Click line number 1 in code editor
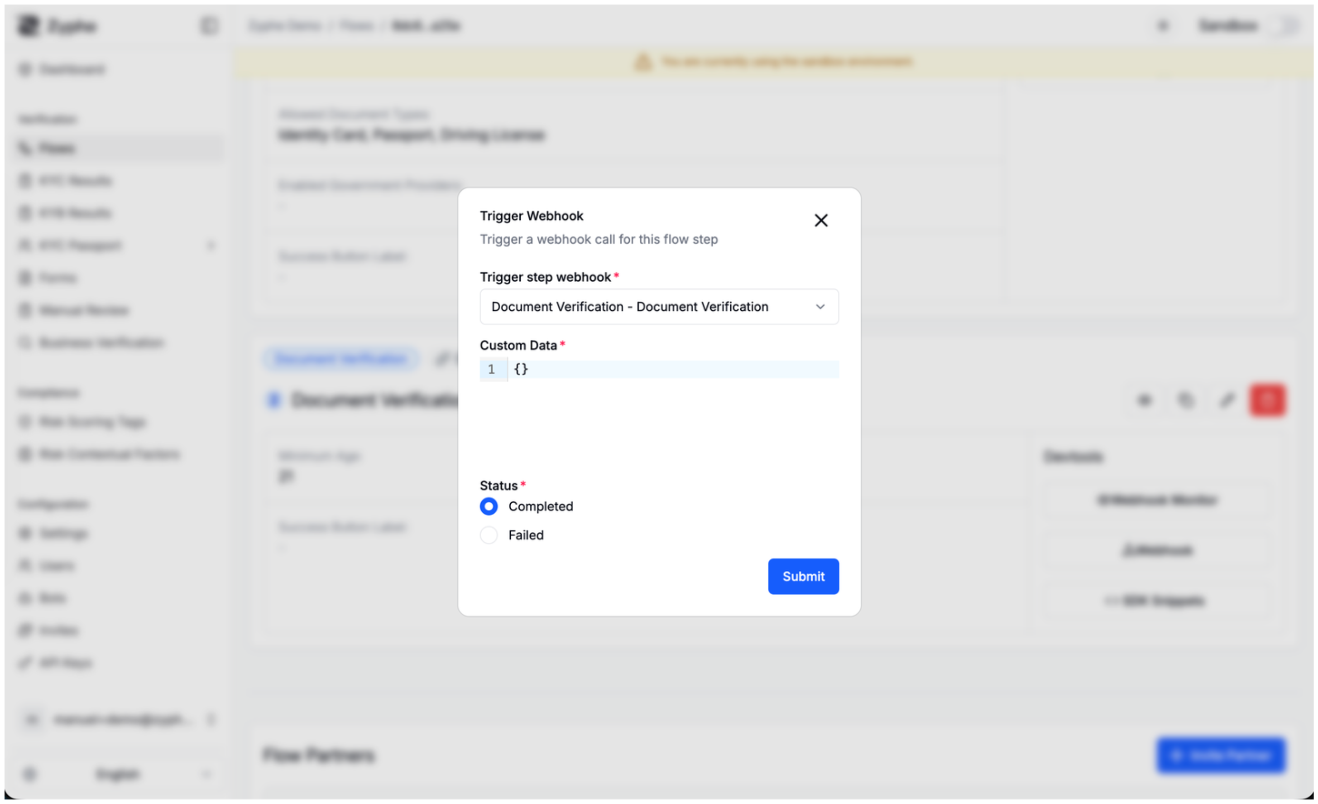 491,369
